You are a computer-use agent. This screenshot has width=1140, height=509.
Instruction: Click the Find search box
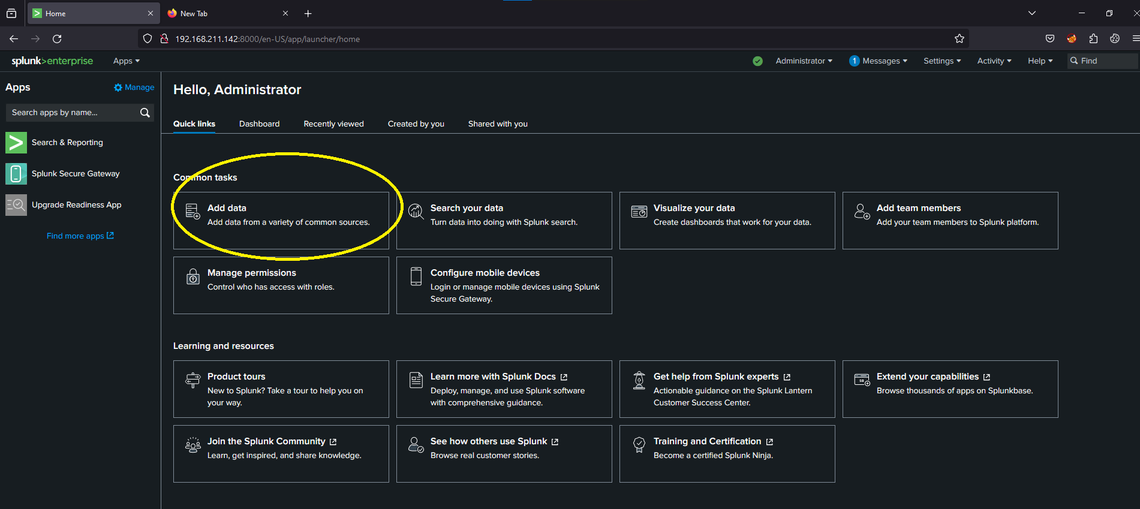[1102, 61]
